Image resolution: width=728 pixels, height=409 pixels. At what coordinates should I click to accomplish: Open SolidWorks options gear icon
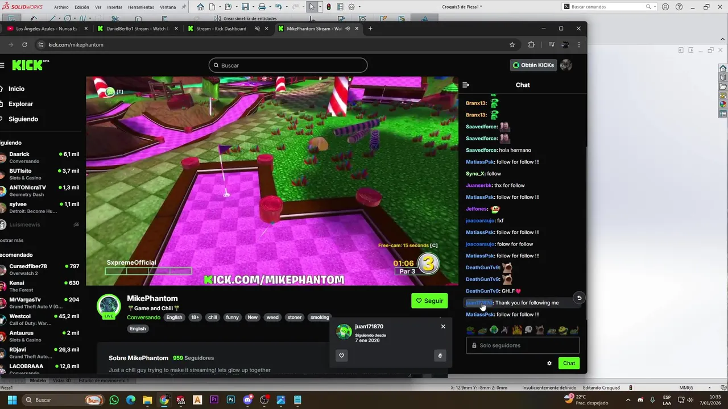(351, 7)
